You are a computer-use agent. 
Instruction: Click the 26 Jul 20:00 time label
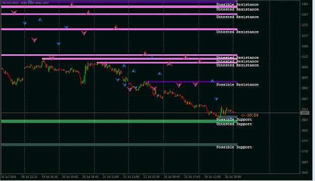click(x=233, y=177)
